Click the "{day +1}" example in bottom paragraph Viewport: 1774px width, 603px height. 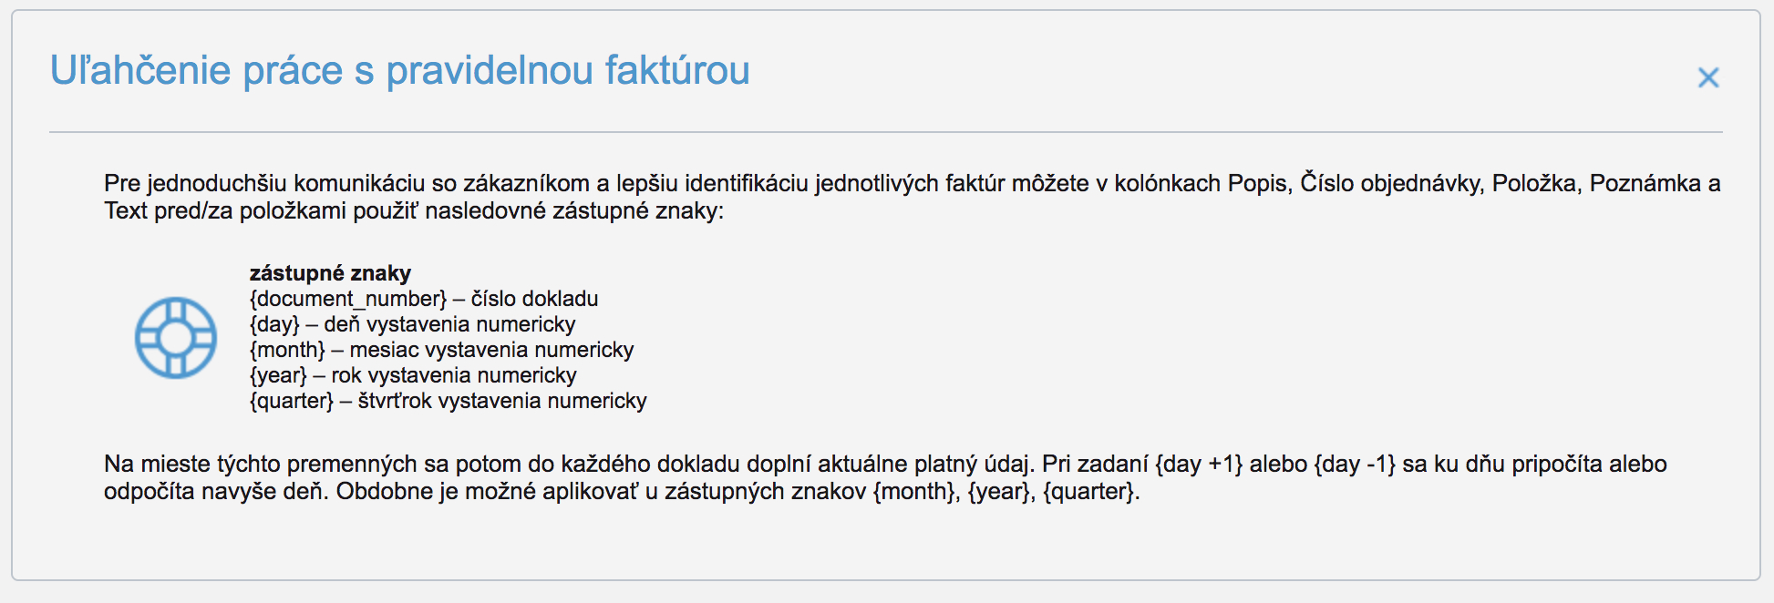[x=1198, y=465]
